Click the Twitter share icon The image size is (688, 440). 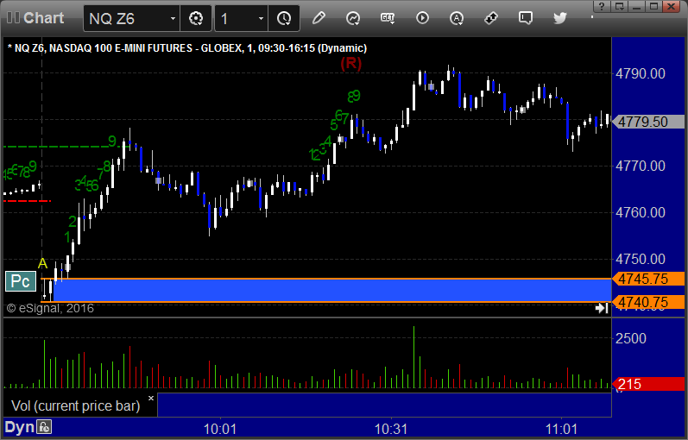560,18
